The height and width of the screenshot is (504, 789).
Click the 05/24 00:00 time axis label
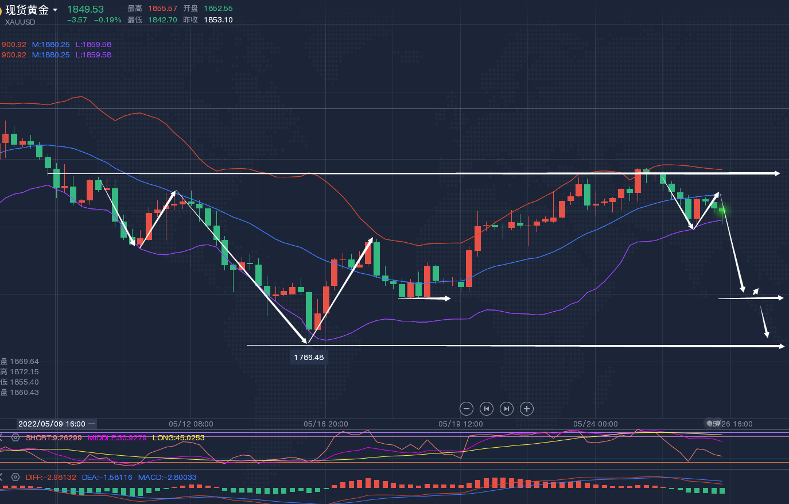coord(596,424)
